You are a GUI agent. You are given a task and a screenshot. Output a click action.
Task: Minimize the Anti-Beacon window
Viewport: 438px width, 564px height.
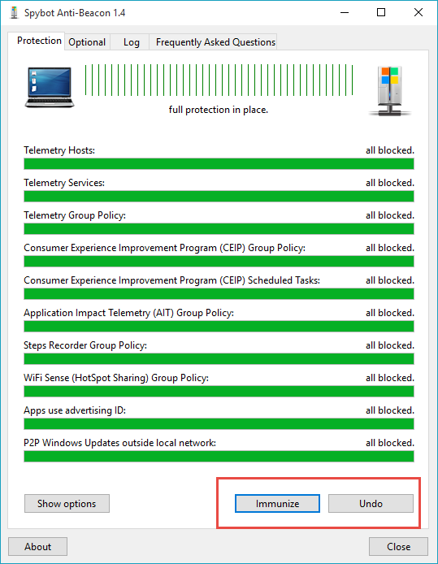345,12
